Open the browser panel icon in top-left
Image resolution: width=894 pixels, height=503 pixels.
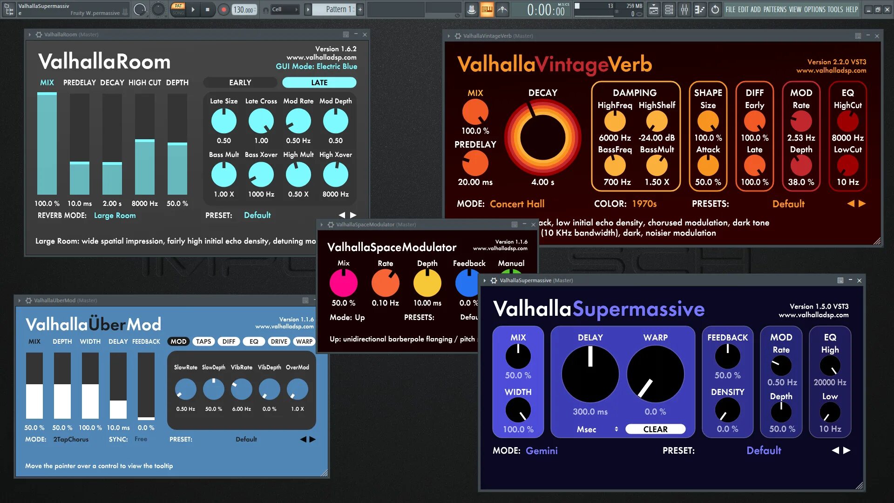[9, 9]
